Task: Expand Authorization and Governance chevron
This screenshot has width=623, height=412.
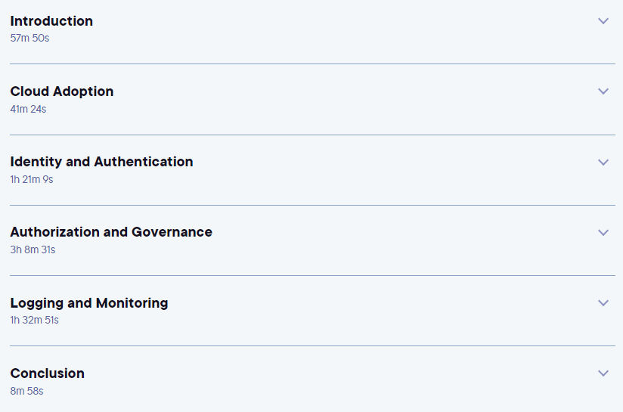Action: point(603,232)
